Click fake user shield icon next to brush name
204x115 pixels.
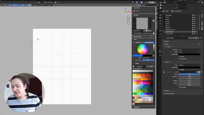tap(147, 31)
